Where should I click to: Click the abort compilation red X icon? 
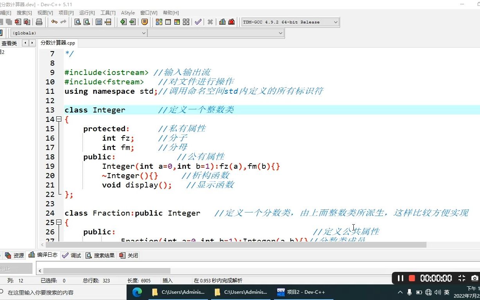pos(210,22)
